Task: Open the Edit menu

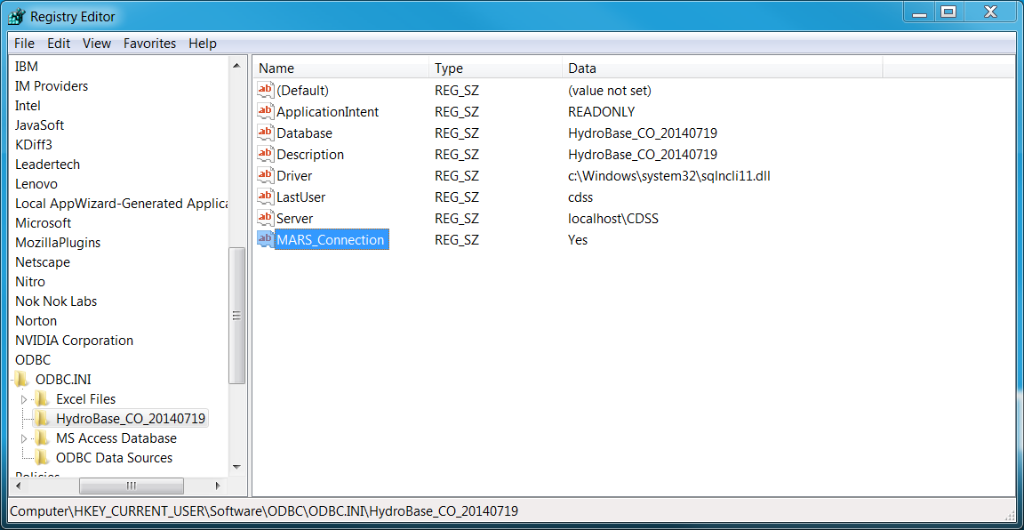Action: coord(59,44)
